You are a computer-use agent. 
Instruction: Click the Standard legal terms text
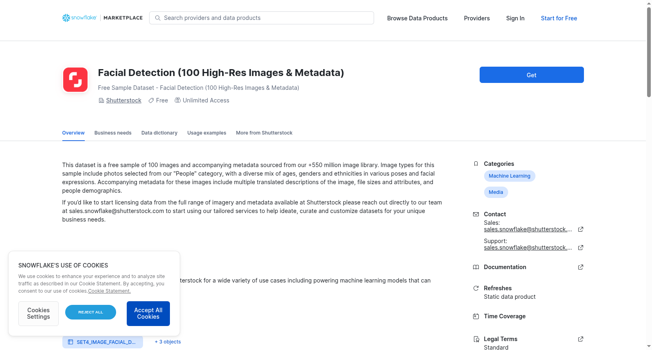click(x=496, y=347)
